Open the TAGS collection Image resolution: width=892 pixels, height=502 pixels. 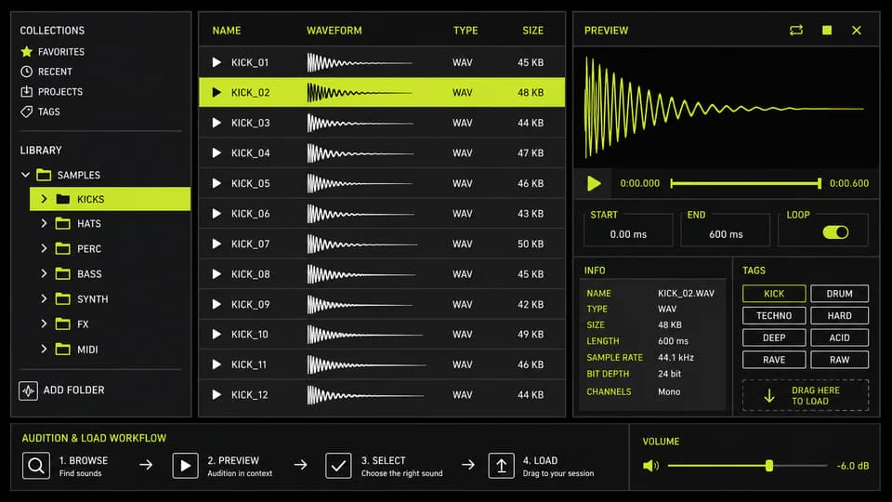[x=48, y=112]
